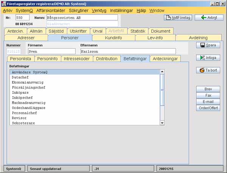Open the Distribution sub-tab
Viewport: 227px width, 173px height.
pyautogui.click(x=107, y=59)
